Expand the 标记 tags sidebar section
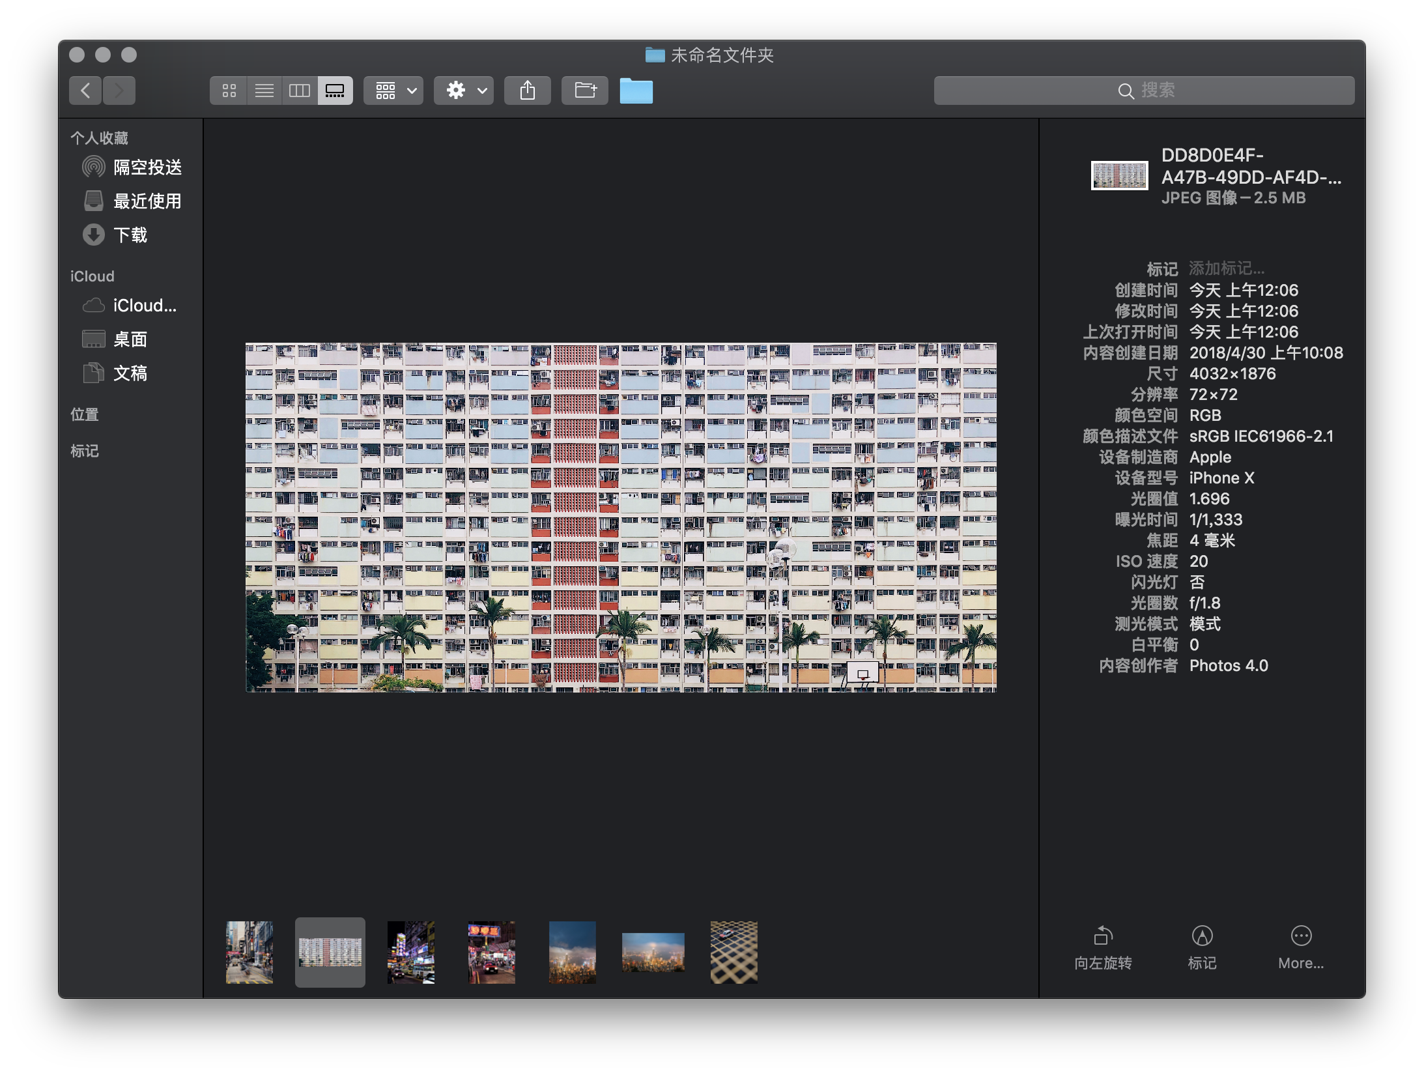The height and width of the screenshot is (1075, 1424). click(85, 451)
